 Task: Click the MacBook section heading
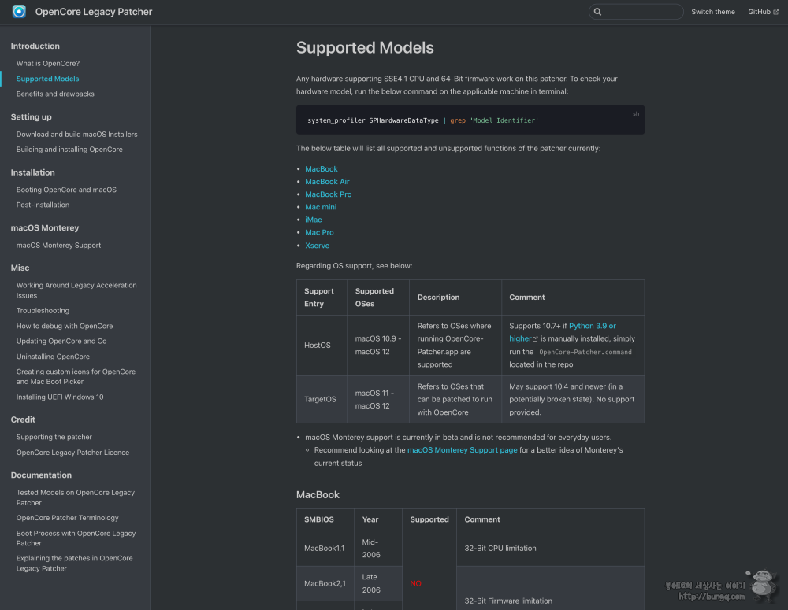pos(318,494)
